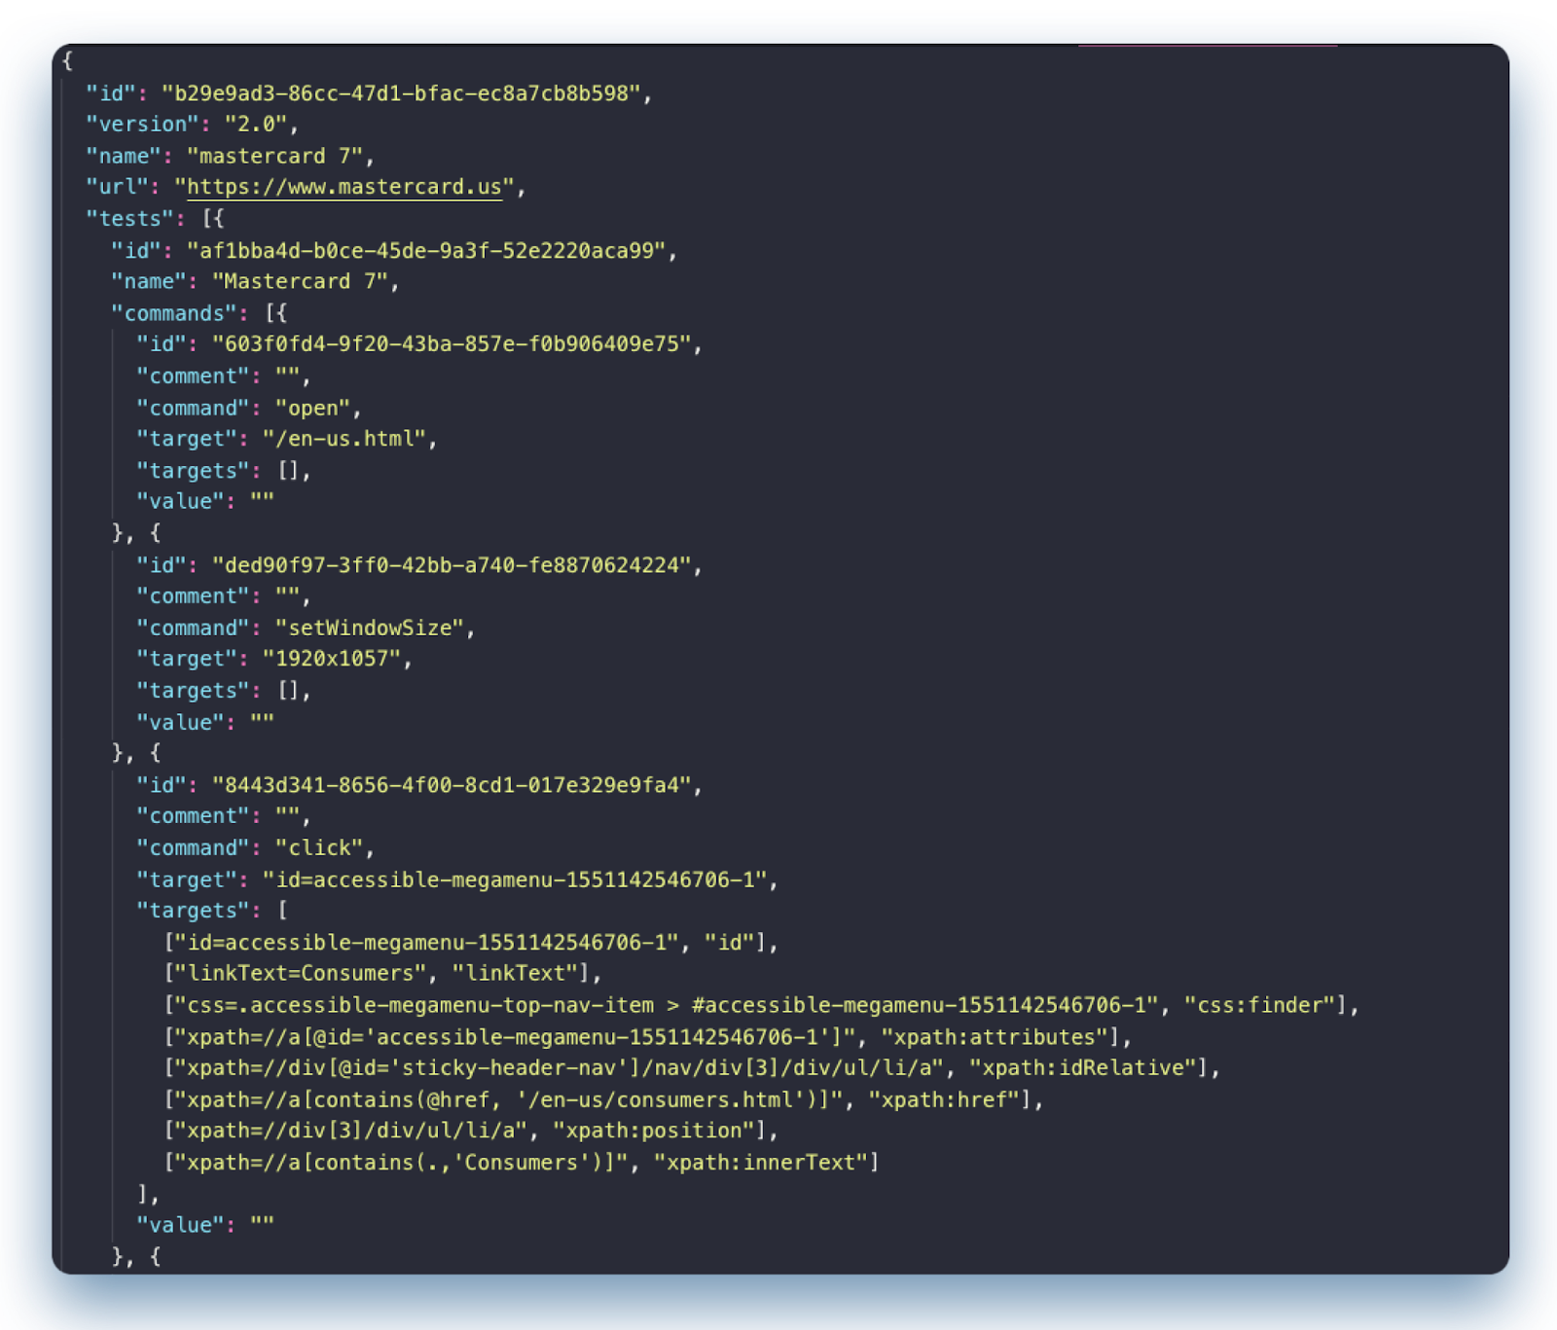This screenshot has height=1330, width=1557.
Task: Click the id starting with ded90f97
Action: (452, 565)
